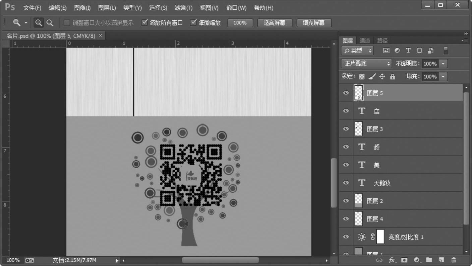Collapse the panel dock with double arrows

click(466, 33)
